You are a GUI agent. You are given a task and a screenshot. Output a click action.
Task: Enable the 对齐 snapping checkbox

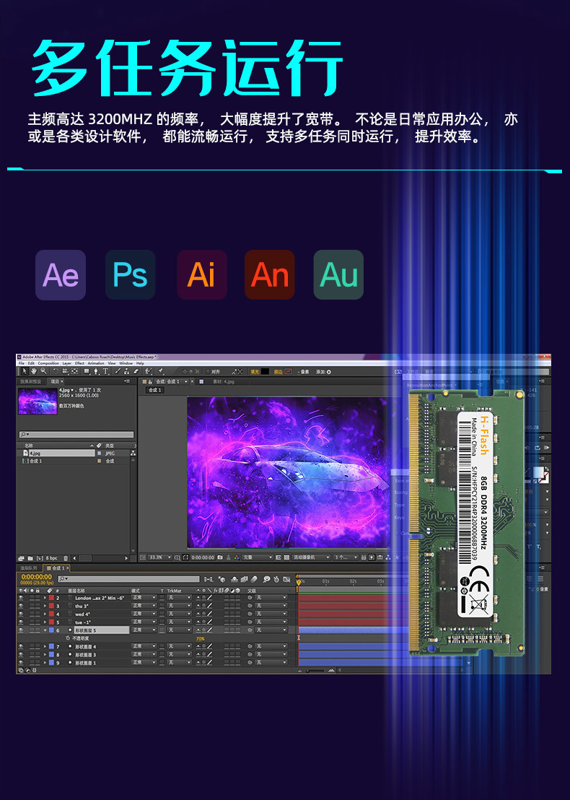pyautogui.click(x=208, y=371)
